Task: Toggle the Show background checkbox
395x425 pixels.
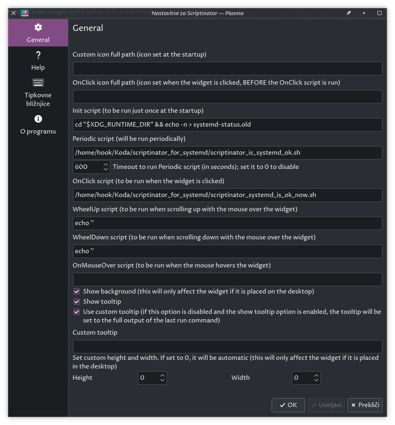Action: click(77, 291)
